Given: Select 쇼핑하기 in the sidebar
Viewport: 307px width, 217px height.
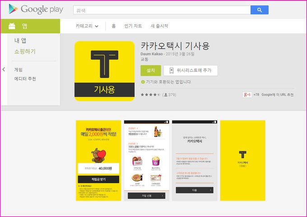Looking at the screenshot, I should (x=25, y=51).
